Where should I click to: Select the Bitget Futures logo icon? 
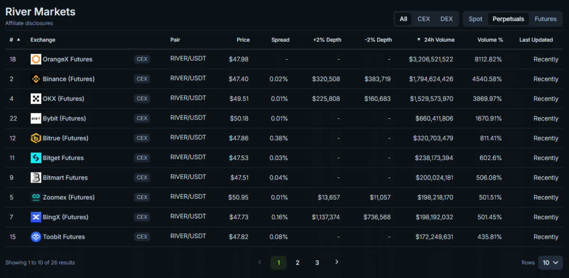pos(36,158)
